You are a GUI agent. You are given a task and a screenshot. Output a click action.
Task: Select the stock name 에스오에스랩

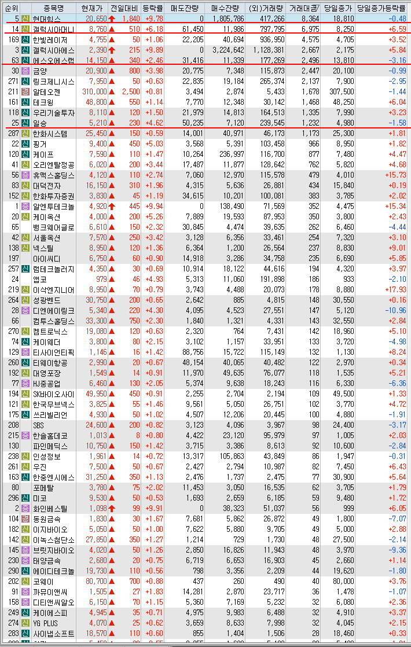coord(54,60)
